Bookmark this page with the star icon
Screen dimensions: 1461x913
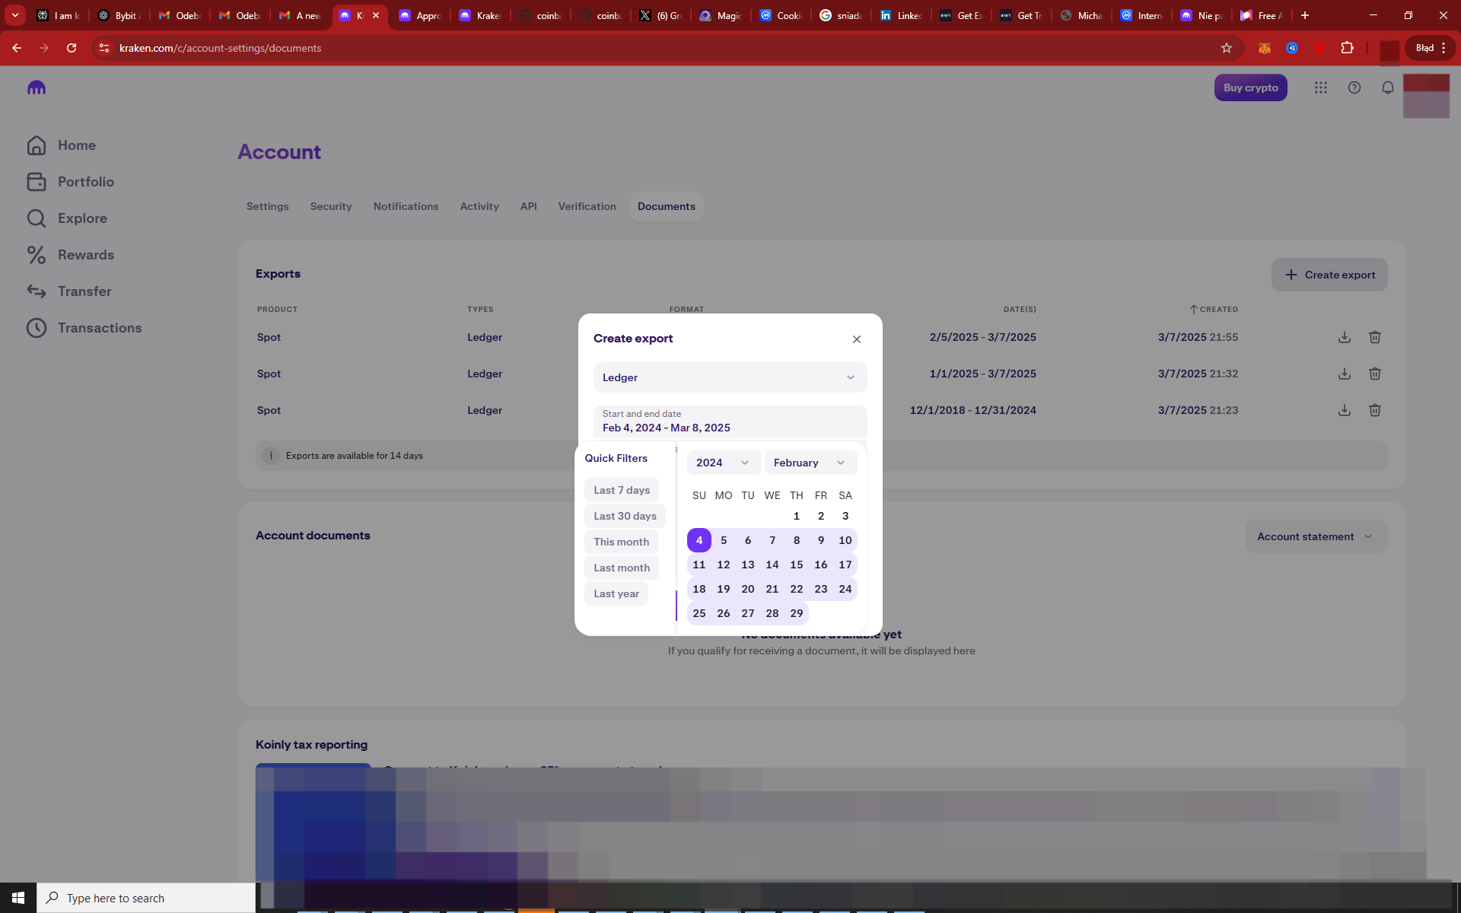(1227, 48)
